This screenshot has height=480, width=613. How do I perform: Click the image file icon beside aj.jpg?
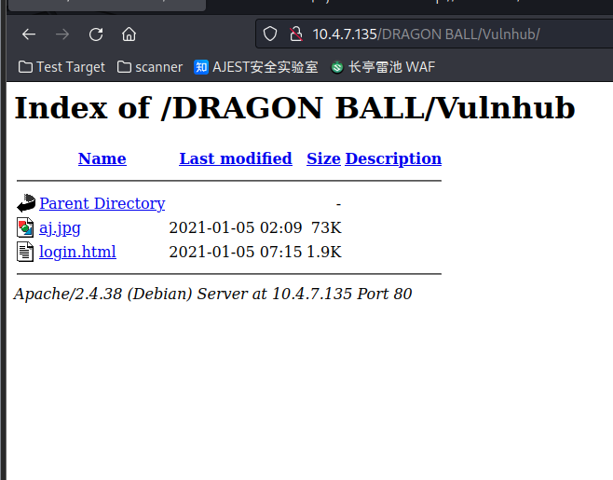(25, 227)
